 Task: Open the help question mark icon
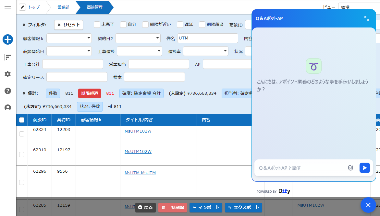pyautogui.click(x=8, y=91)
